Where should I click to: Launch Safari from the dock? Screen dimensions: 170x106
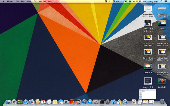[x=26, y=102]
